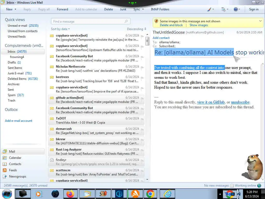
Task: Open the Junk E-mail folder
Action: 20,73
